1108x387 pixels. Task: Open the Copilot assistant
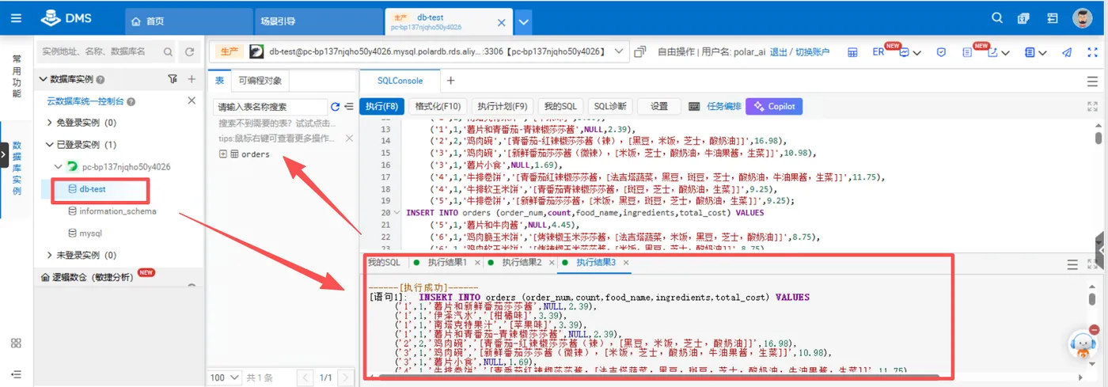pos(775,106)
